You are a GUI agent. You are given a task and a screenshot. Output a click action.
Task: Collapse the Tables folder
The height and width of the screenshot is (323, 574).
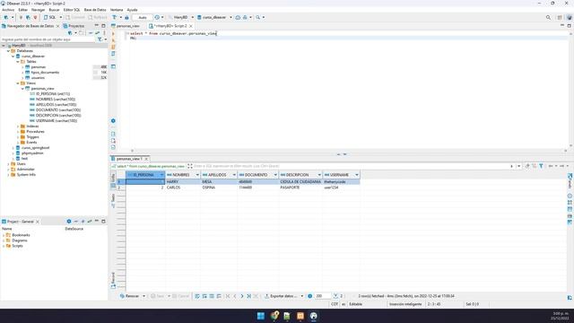coord(18,62)
